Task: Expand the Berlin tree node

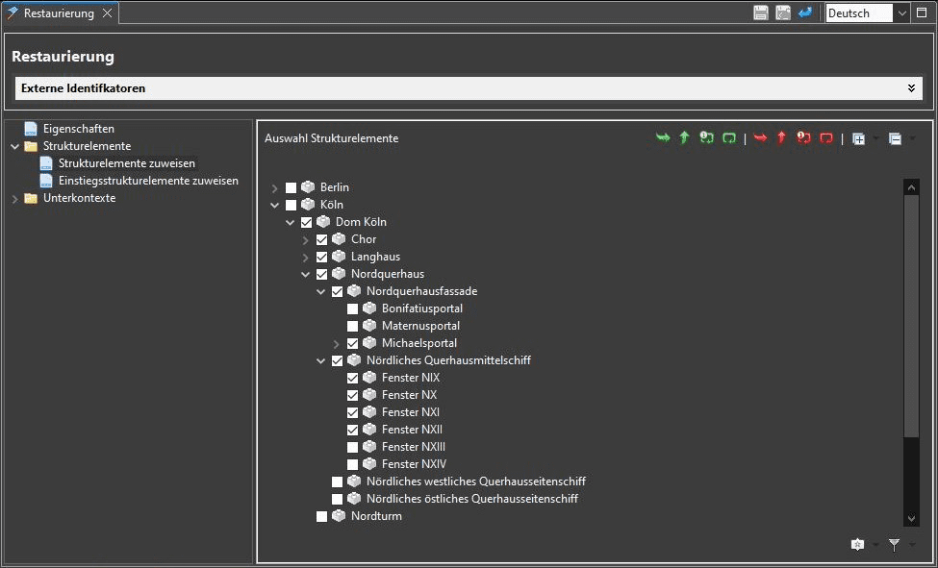Action: [274, 188]
